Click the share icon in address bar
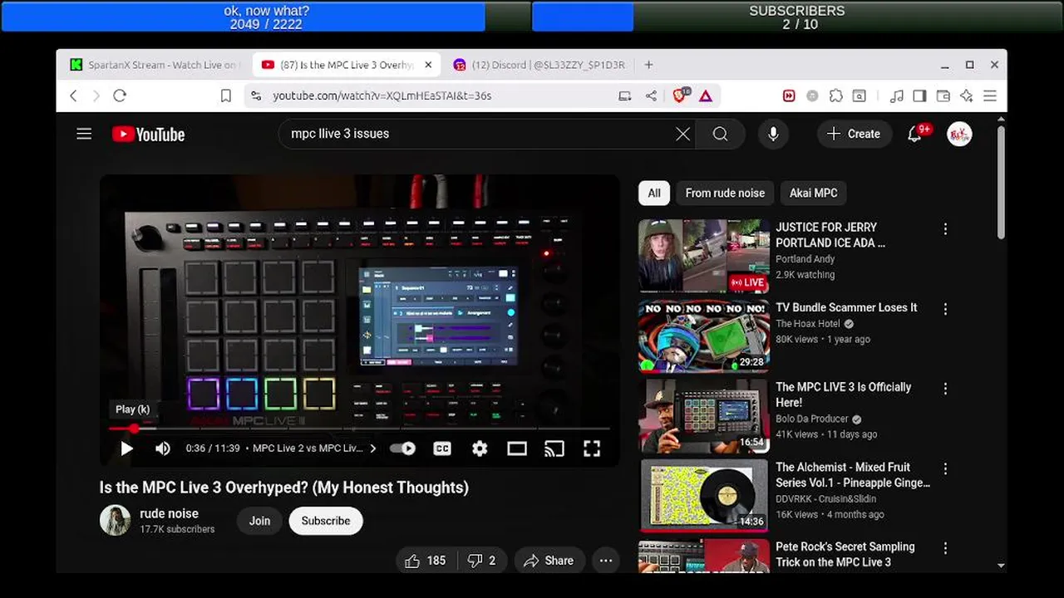 (x=651, y=96)
